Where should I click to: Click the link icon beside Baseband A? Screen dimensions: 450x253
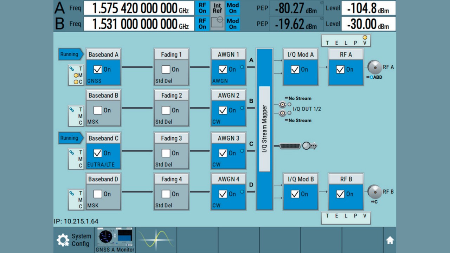tap(72, 69)
